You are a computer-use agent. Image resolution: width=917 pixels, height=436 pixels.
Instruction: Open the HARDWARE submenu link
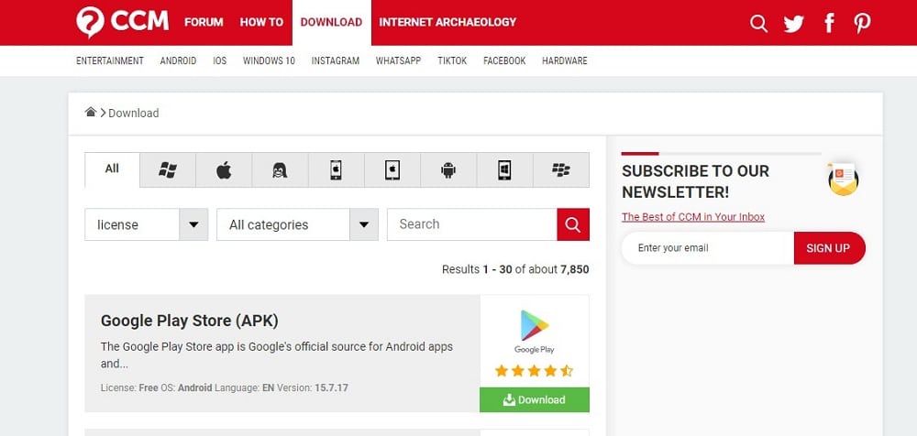pos(564,60)
